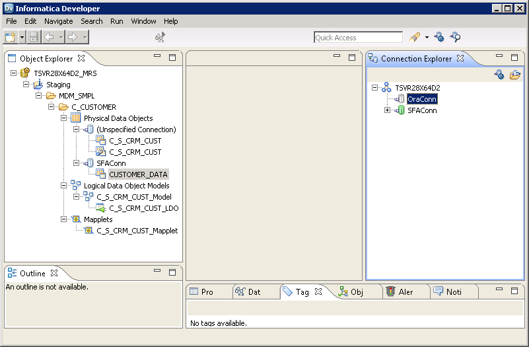
Task: Click the connection gear icon in main toolbar
Action: tap(439, 37)
